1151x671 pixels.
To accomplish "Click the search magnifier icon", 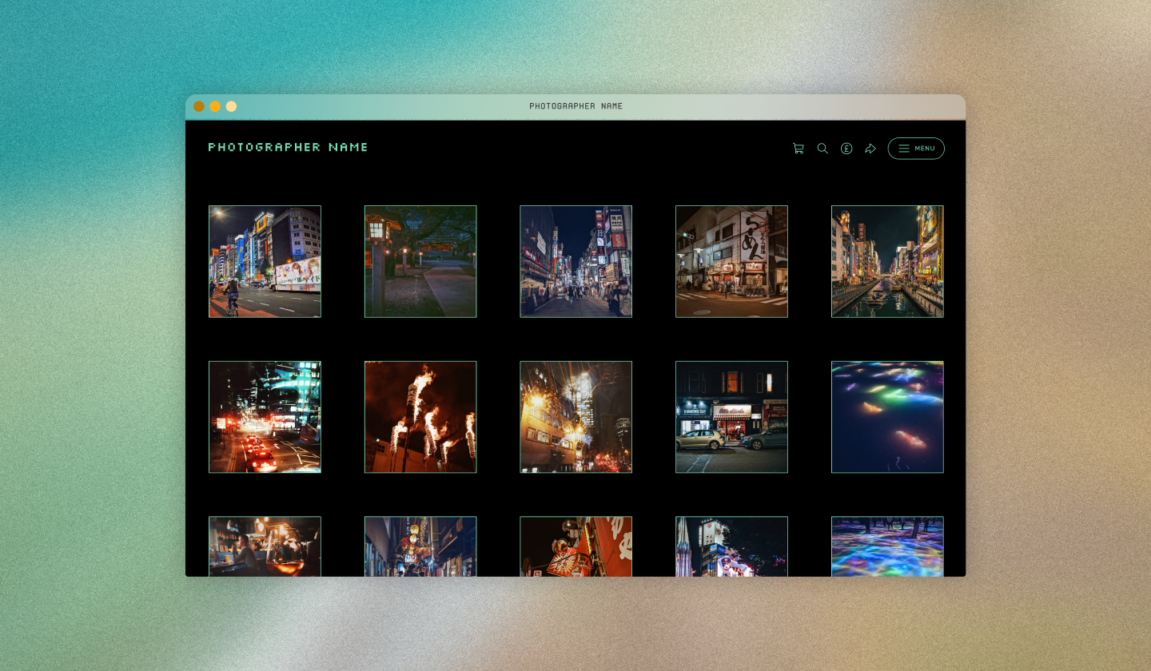I will pos(822,148).
